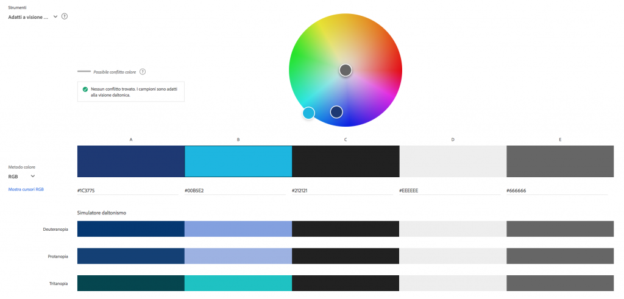Edit hex field #666666
624x299 pixels.
556,191
